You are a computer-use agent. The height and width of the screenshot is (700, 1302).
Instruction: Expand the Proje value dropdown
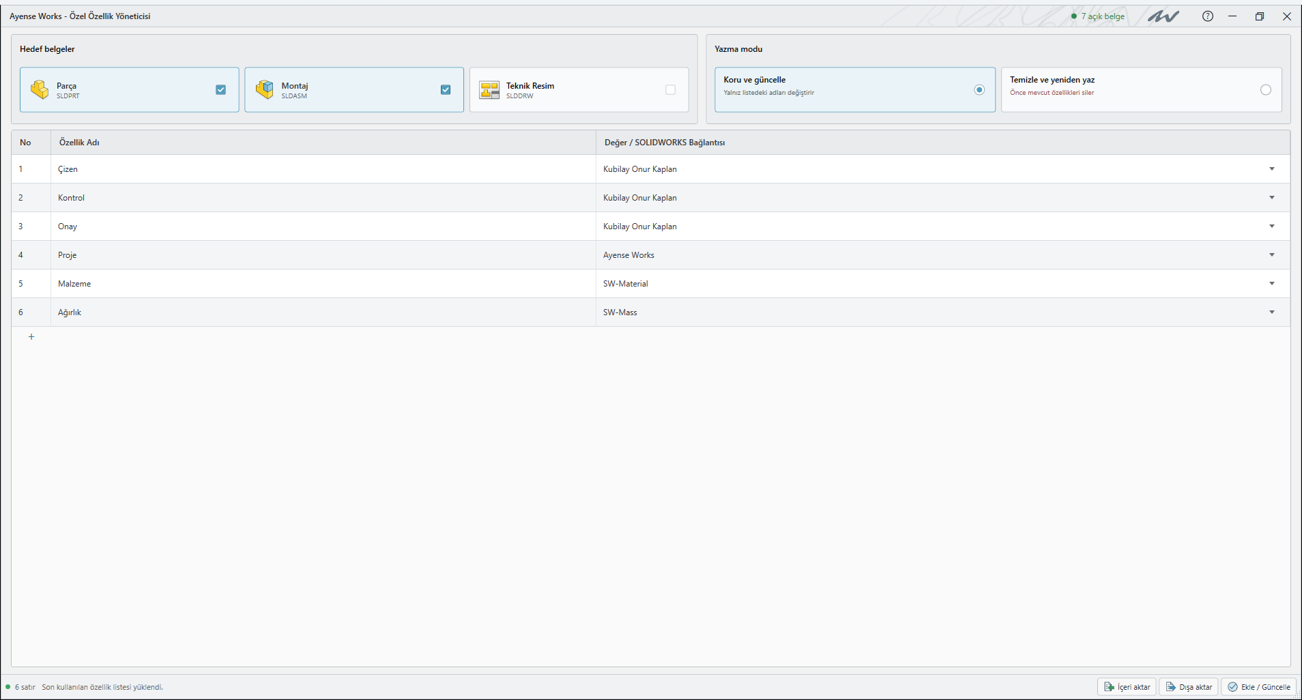coord(1272,255)
